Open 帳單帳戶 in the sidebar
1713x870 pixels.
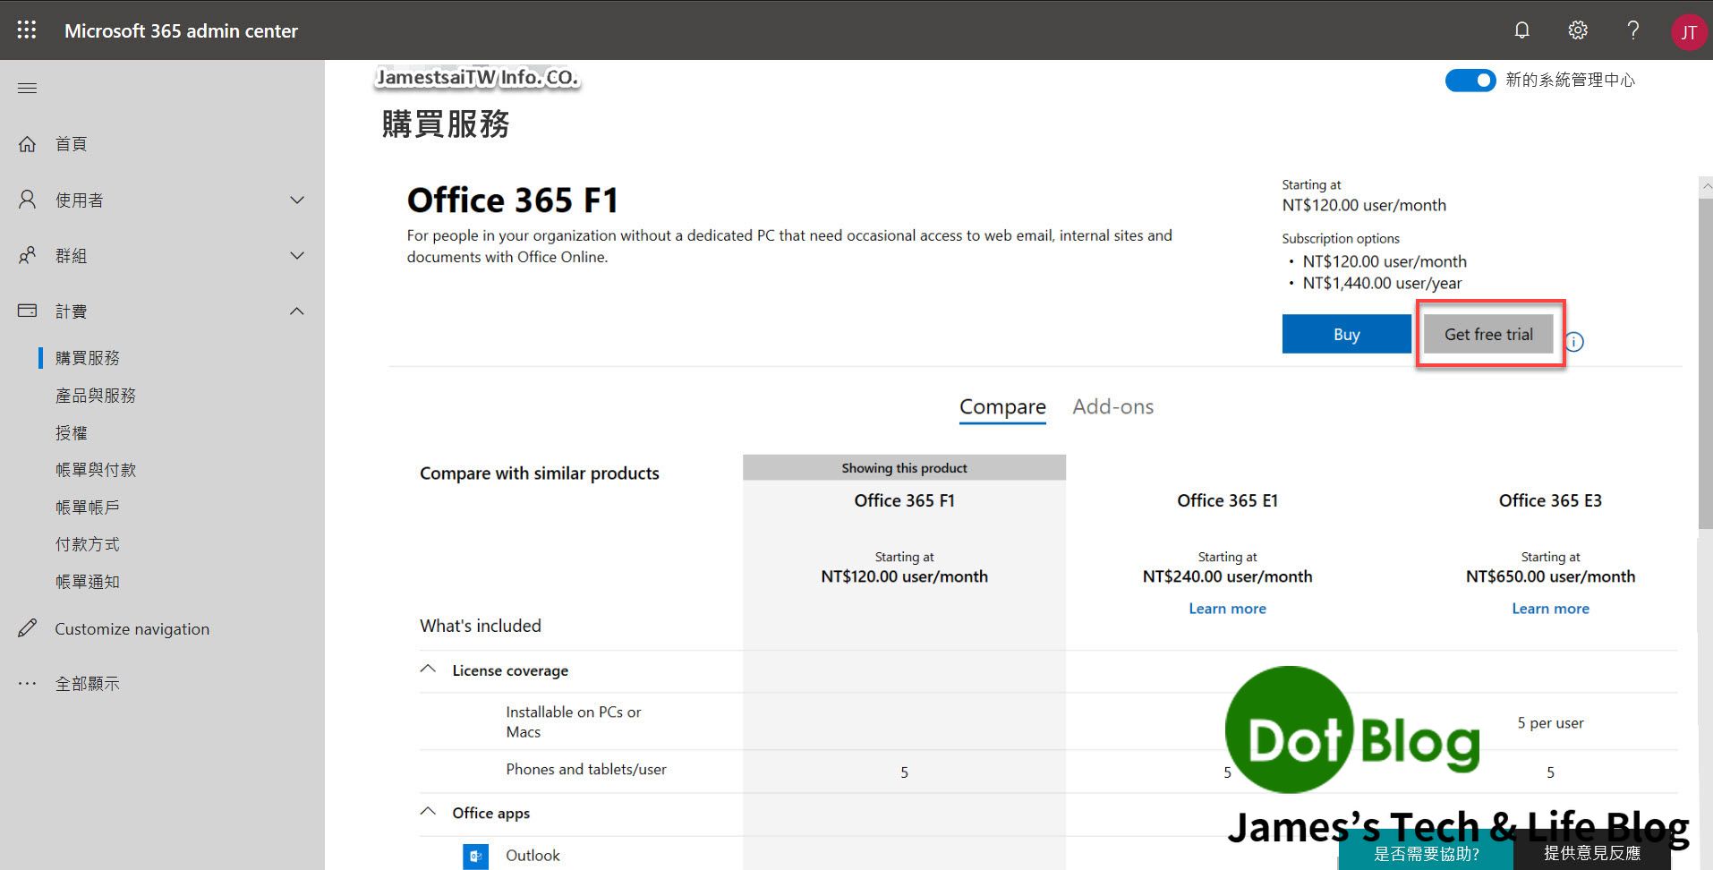pyautogui.click(x=88, y=507)
